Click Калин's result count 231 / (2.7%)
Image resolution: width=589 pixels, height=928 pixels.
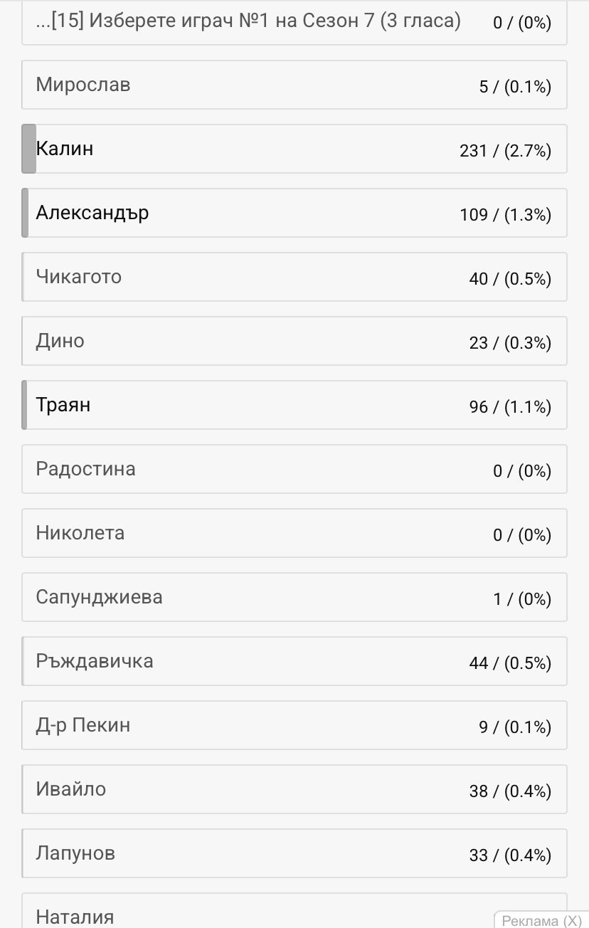point(505,151)
